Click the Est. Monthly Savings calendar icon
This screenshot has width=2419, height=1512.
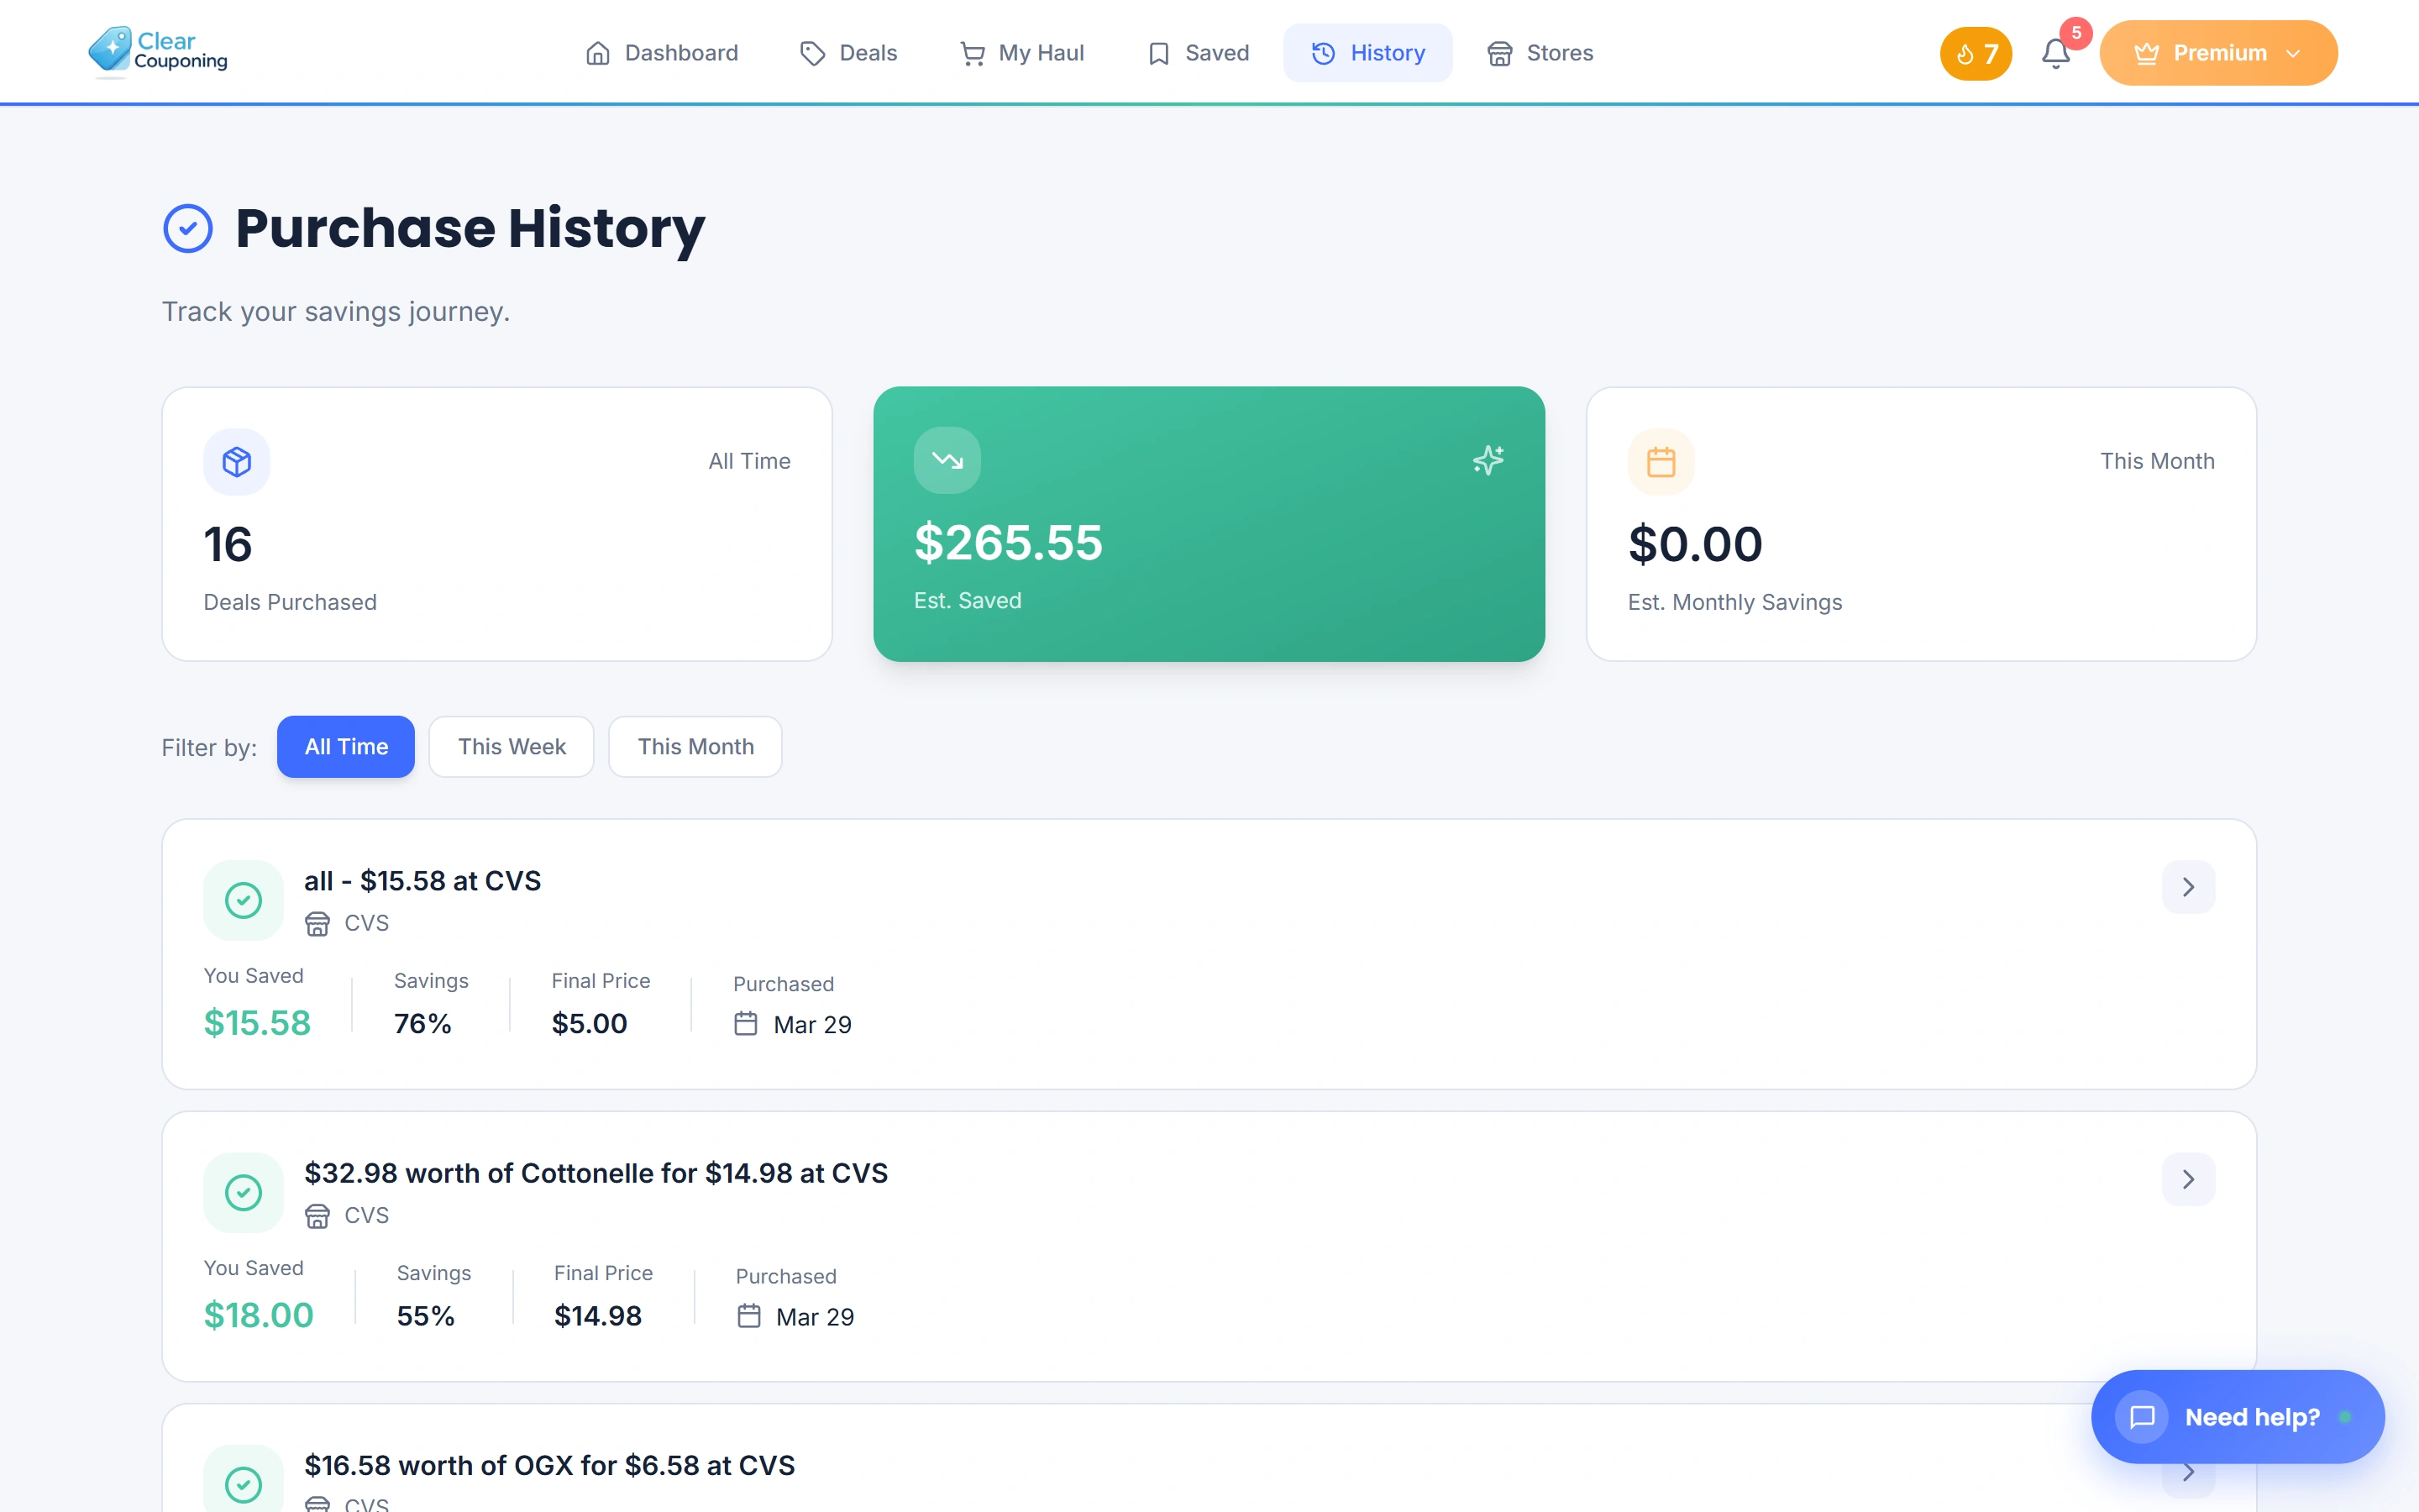1661,460
